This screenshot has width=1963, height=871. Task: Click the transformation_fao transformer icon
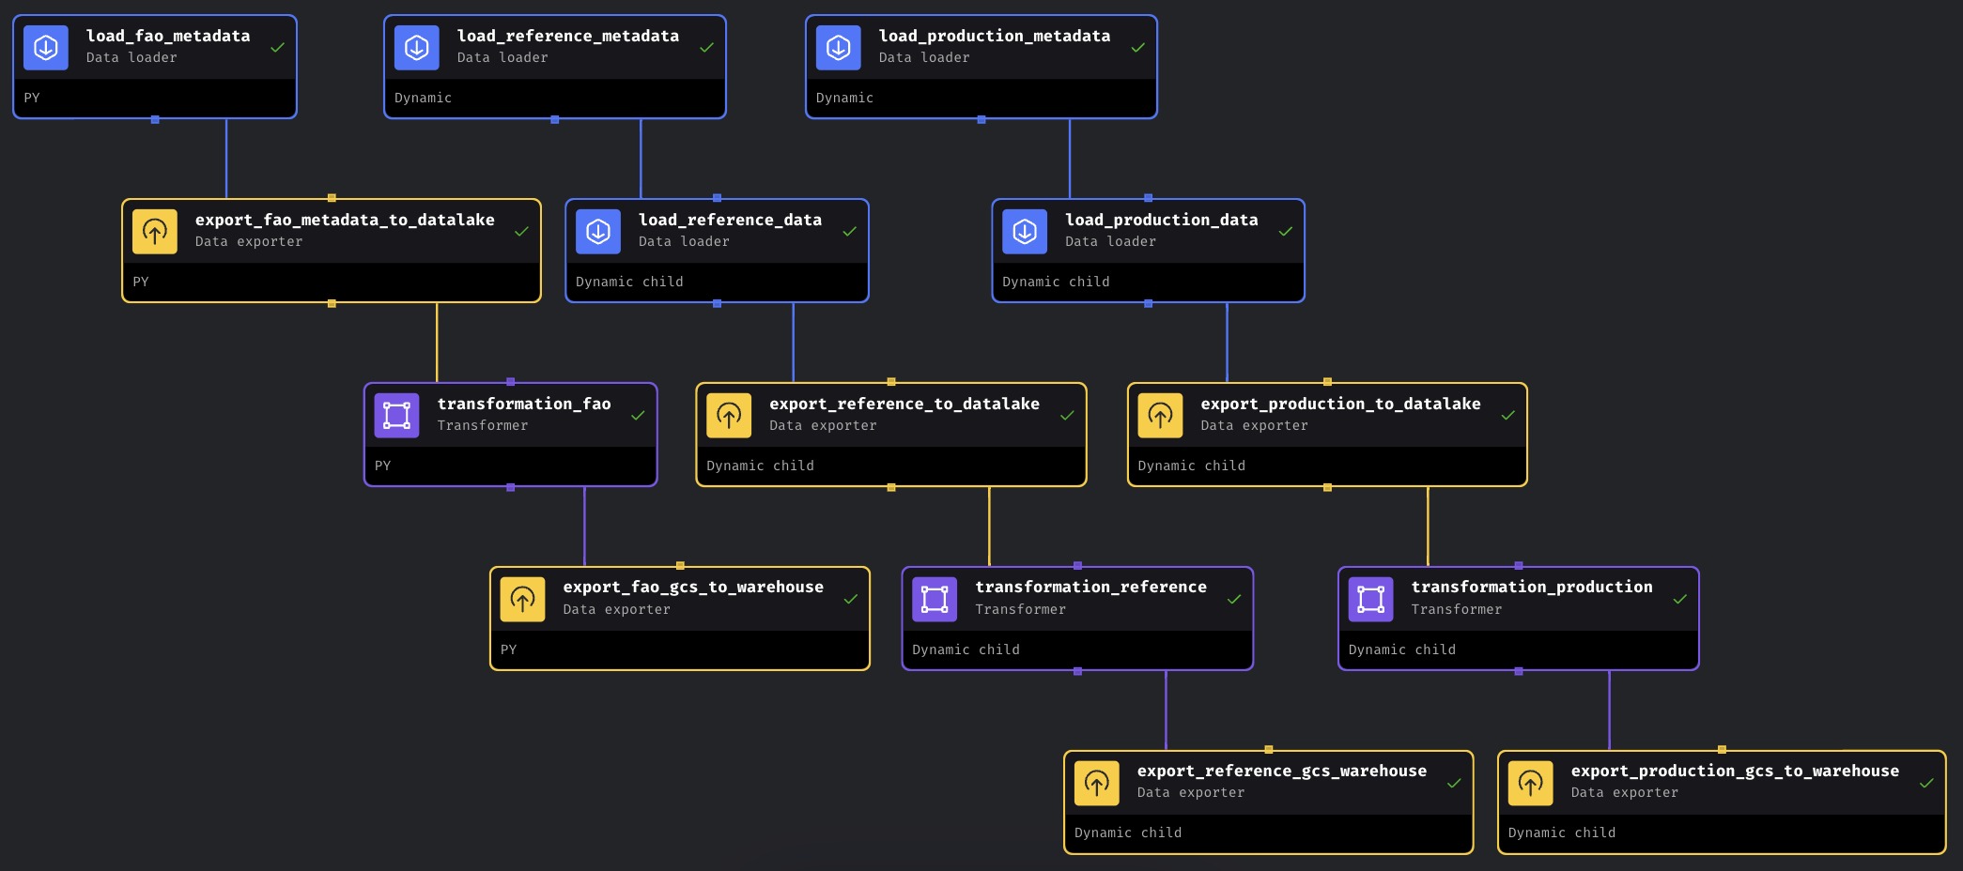click(x=397, y=416)
